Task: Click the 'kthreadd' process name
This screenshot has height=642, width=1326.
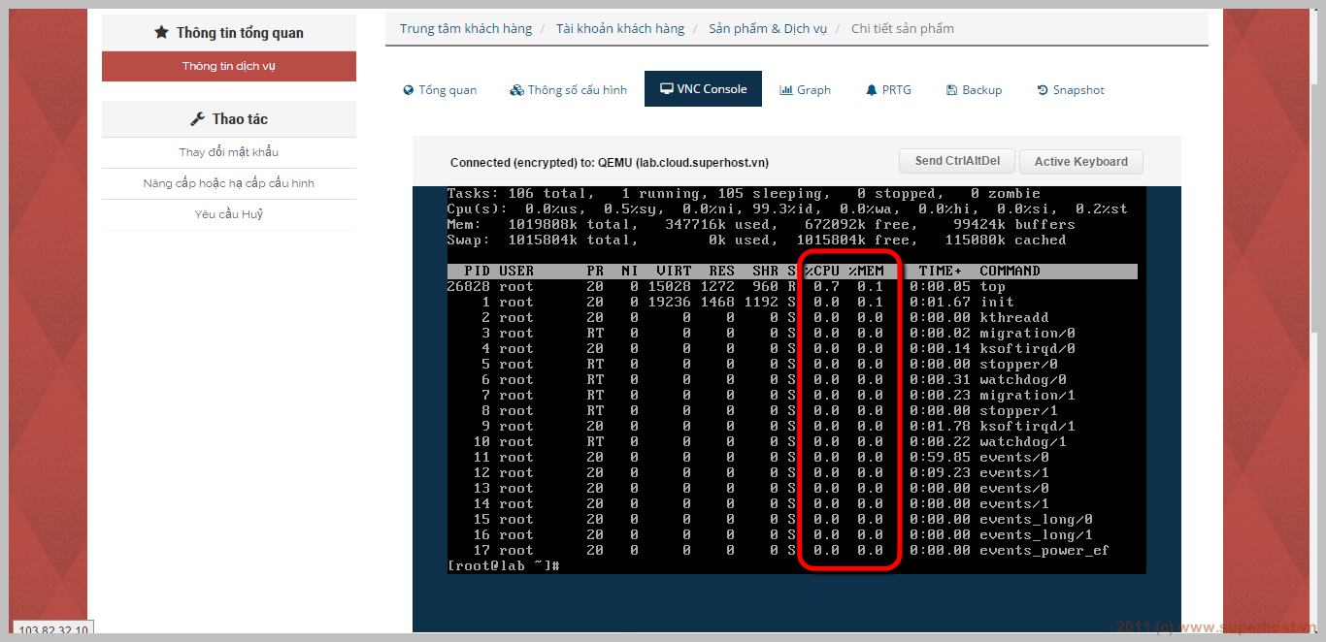Action: click(1014, 318)
